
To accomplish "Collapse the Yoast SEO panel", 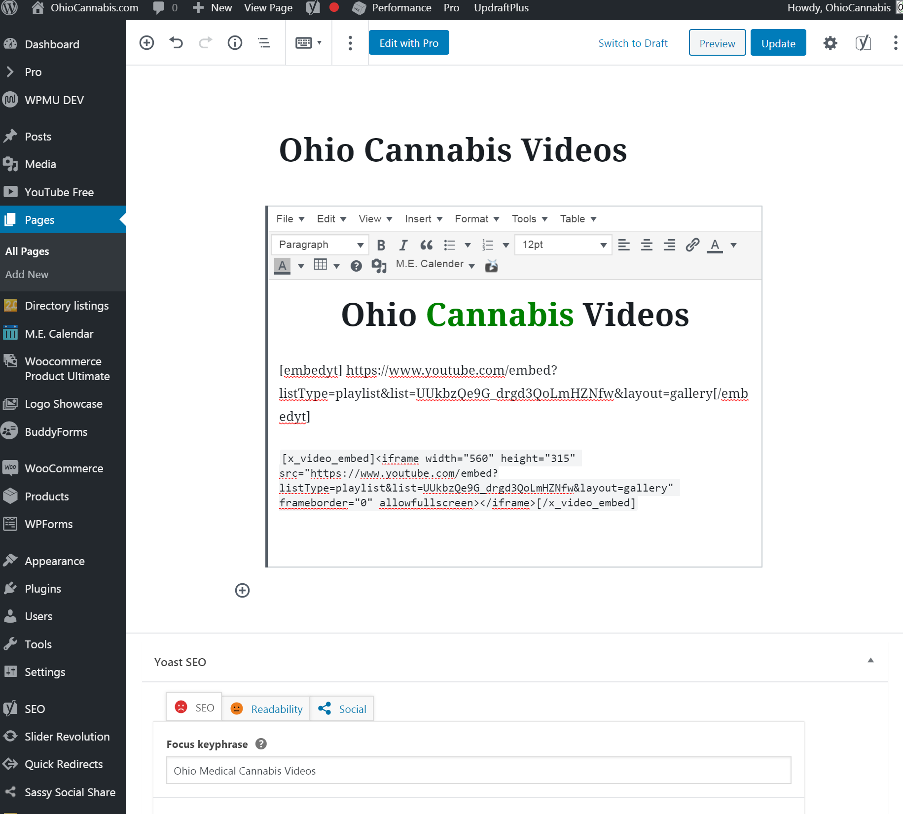I will click(870, 660).
